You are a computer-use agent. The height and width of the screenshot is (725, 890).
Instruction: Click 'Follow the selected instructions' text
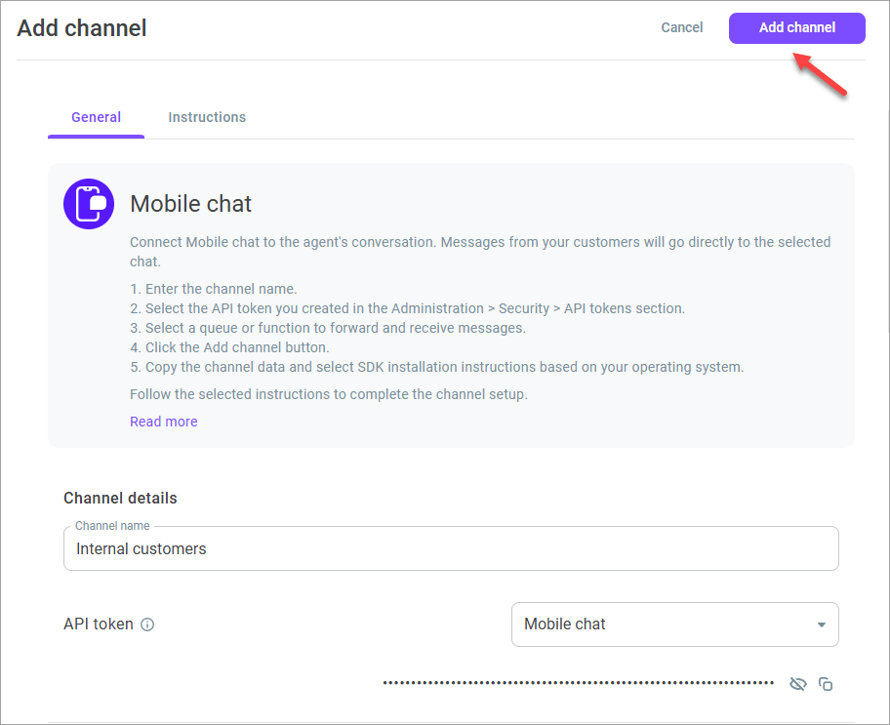pos(329,394)
